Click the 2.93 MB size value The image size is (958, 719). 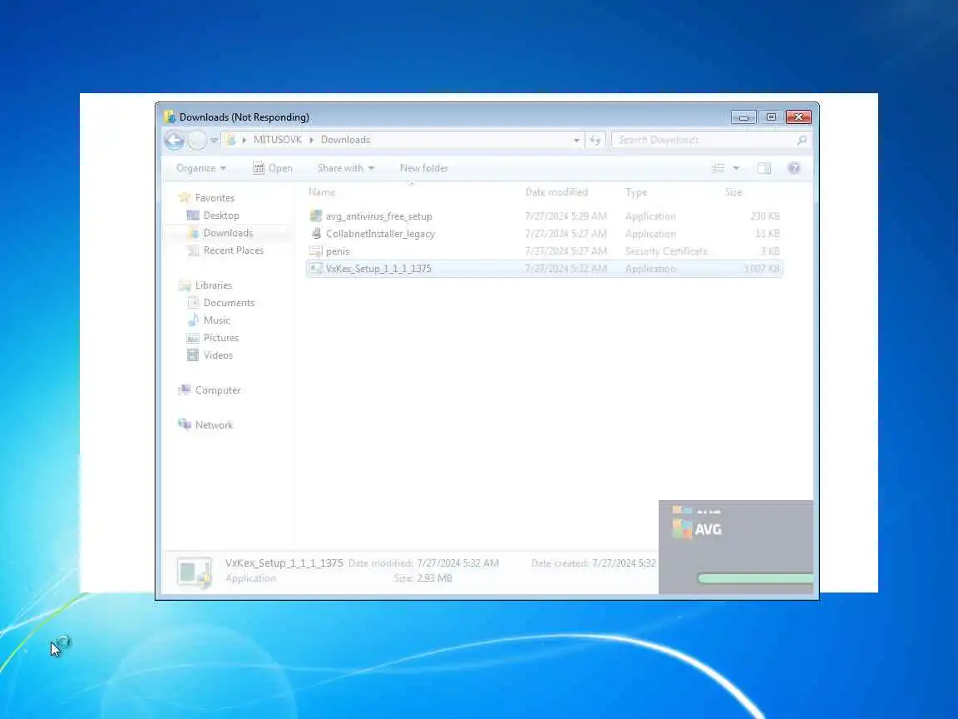[x=434, y=578]
